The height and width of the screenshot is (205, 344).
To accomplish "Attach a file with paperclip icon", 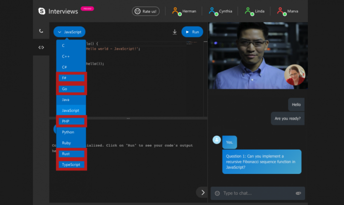I will pos(299,193).
